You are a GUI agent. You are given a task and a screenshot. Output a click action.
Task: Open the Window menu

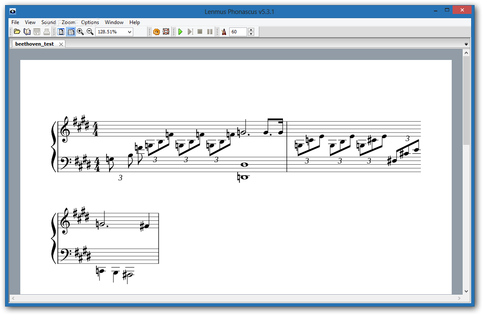pyautogui.click(x=114, y=22)
